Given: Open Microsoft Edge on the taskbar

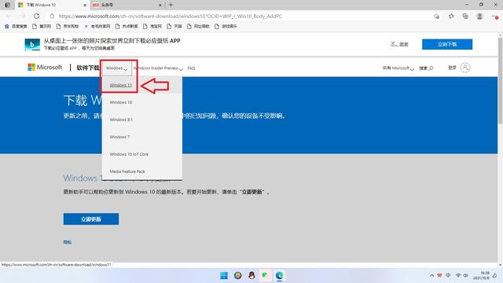Looking at the screenshot, I should pos(280,276).
